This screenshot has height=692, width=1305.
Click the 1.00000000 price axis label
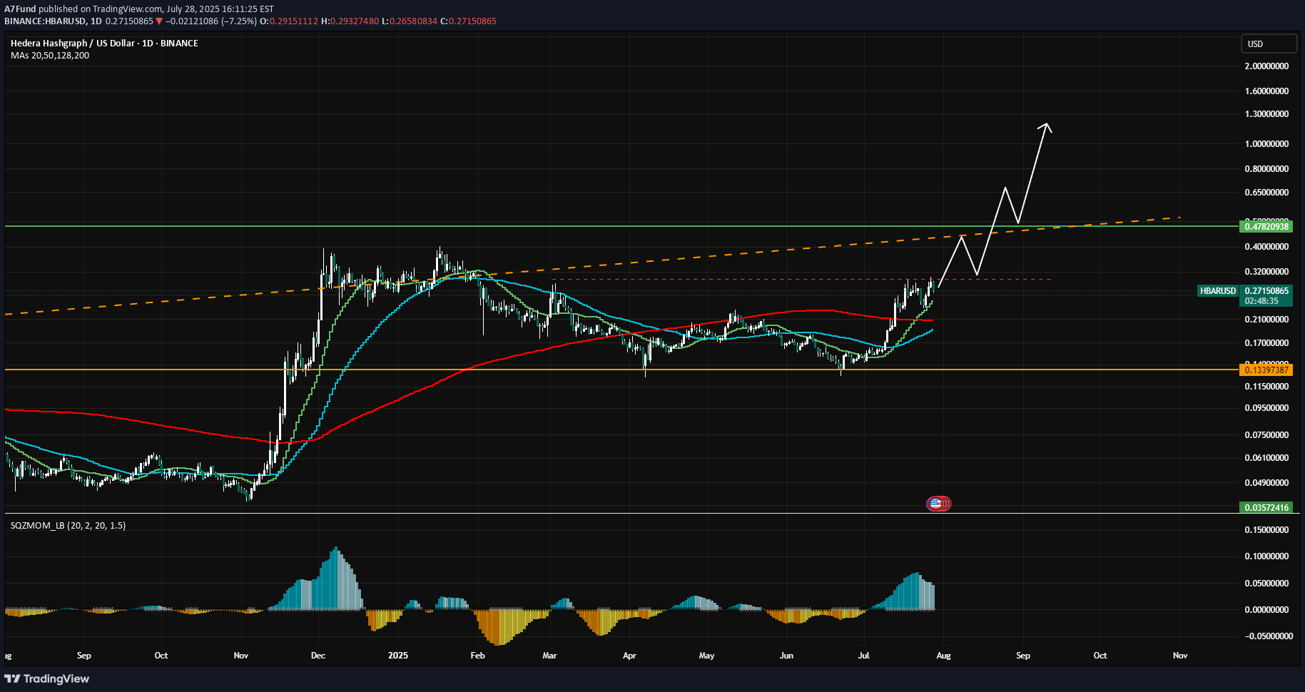tap(1266, 143)
